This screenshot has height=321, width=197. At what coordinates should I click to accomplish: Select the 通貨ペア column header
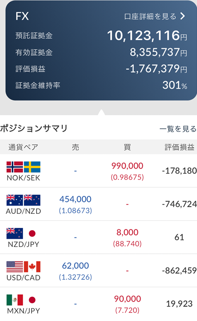pos(23,147)
